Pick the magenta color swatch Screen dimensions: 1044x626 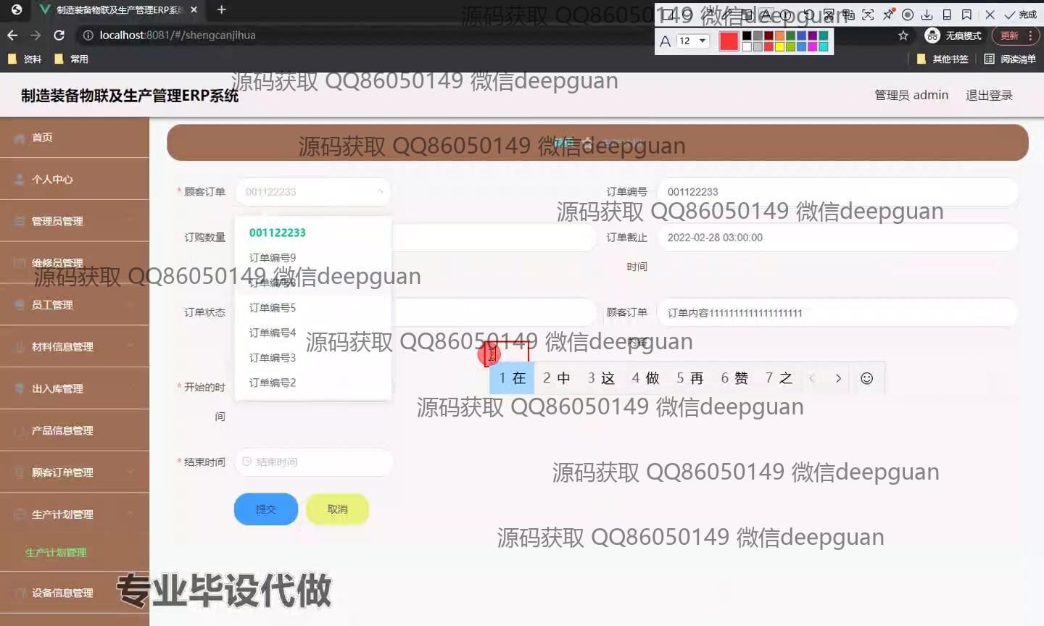(812, 46)
